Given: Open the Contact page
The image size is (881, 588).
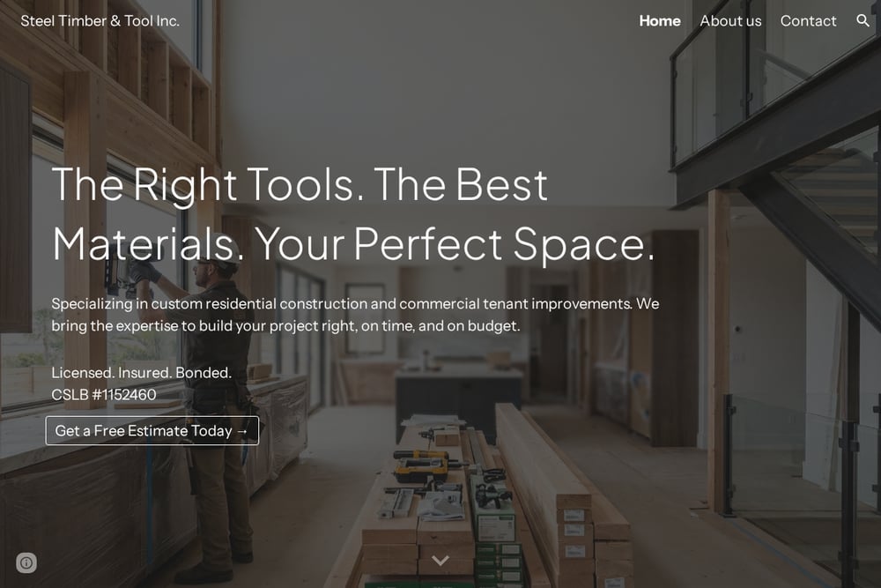Looking at the screenshot, I should click(808, 21).
